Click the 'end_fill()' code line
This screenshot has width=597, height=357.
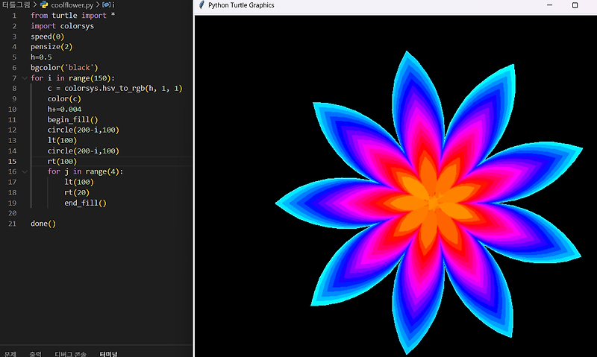pos(85,203)
